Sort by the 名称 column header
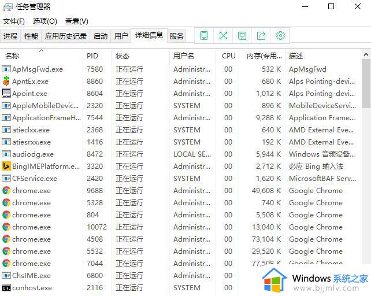 pyautogui.click(x=42, y=56)
